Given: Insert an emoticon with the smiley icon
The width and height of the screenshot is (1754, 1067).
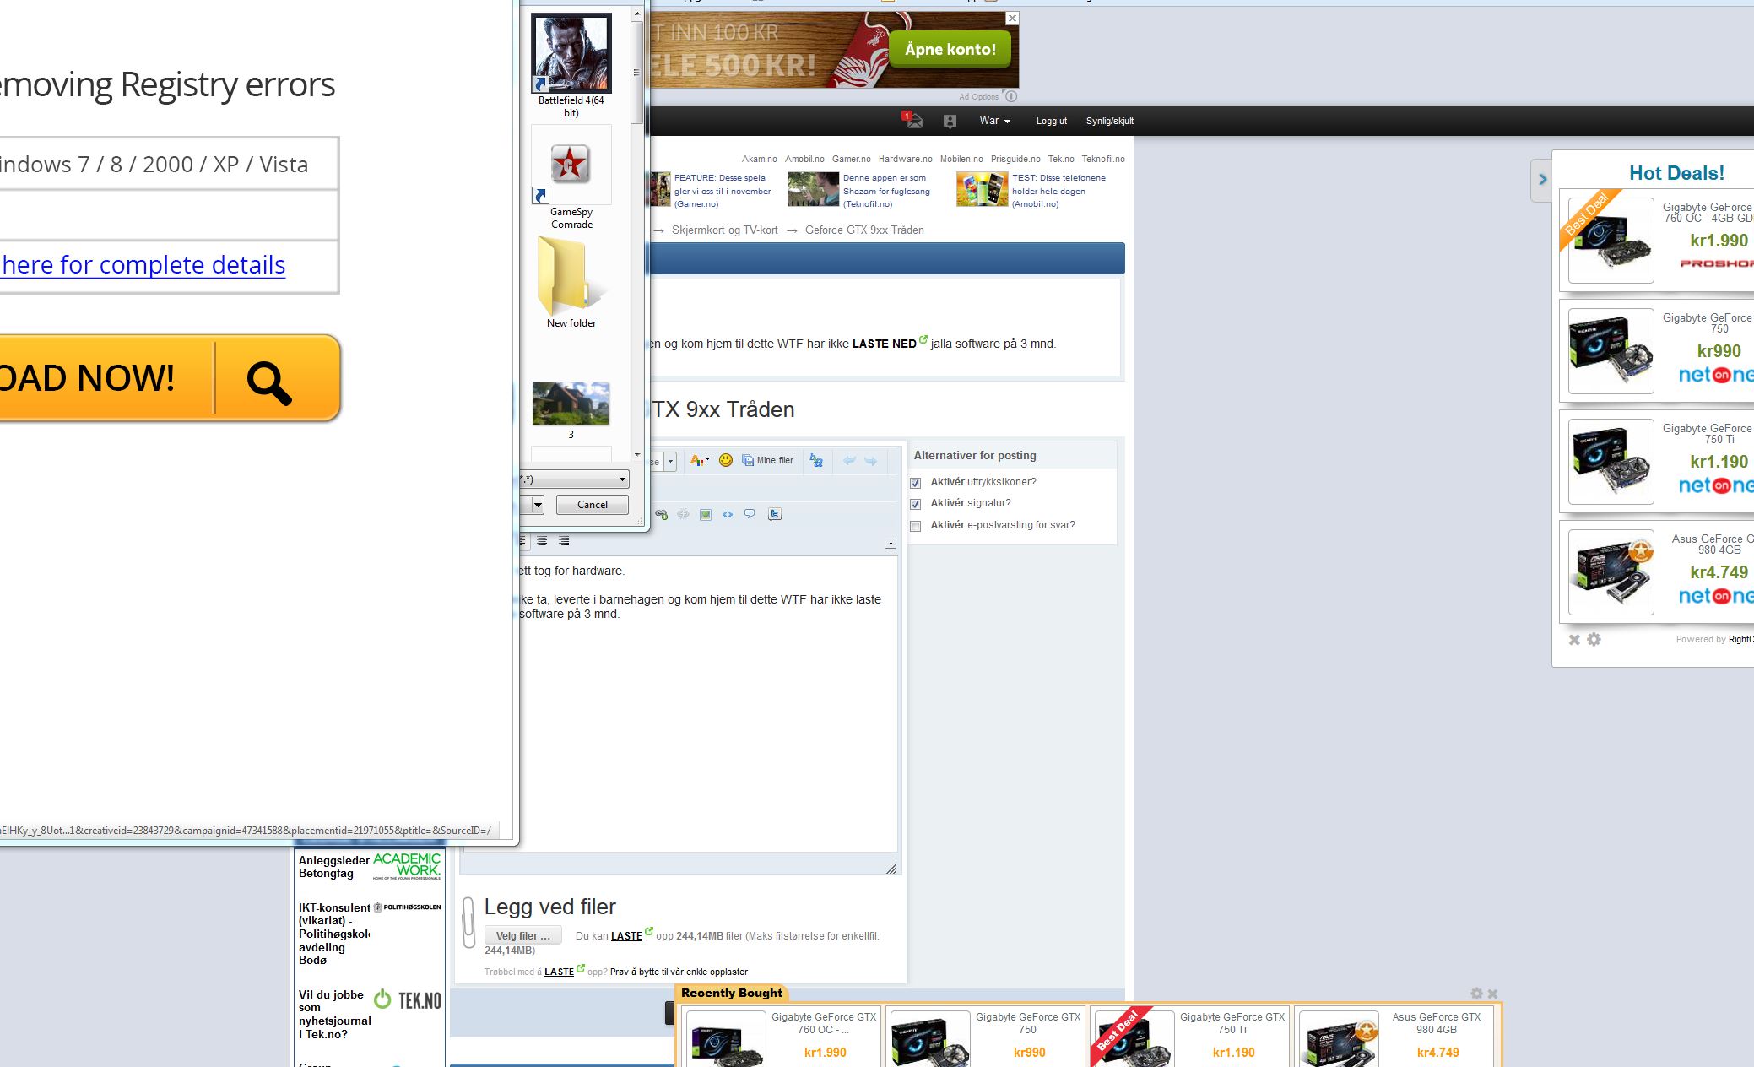Looking at the screenshot, I should (x=725, y=460).
